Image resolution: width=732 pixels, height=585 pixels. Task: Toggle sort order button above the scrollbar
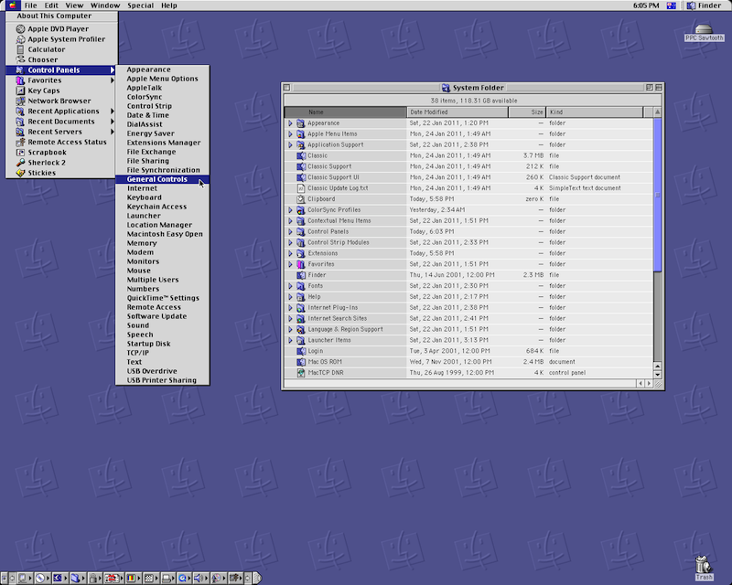658,112
